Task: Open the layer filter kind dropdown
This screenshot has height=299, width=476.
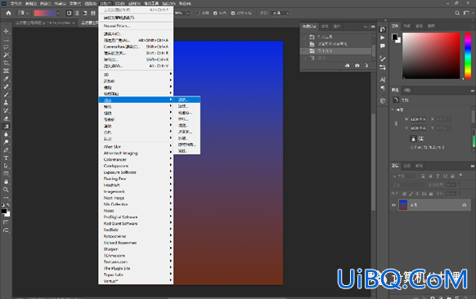Action: [404, 176]
